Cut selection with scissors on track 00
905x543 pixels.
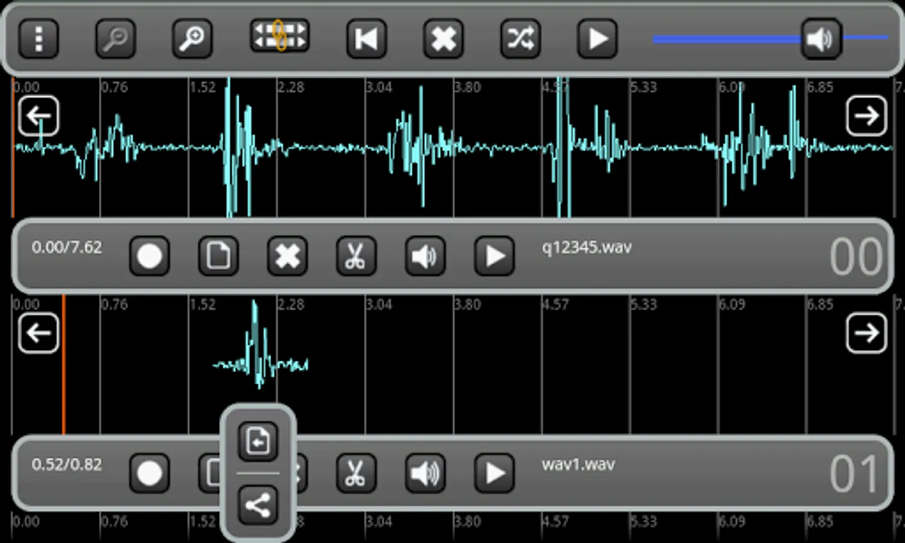tap(356, 256)
